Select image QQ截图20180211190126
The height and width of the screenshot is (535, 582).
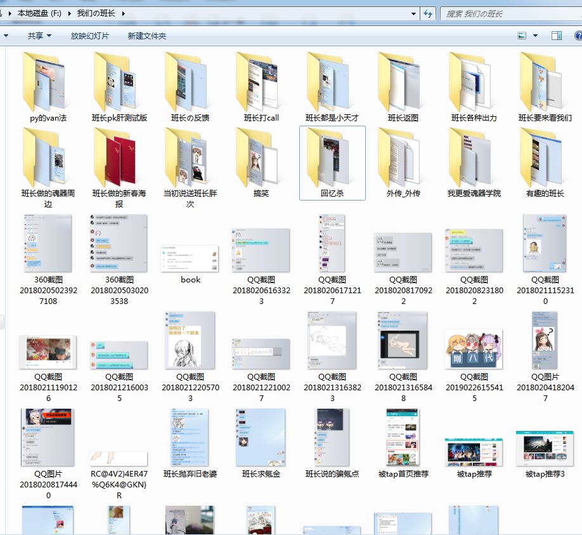point(48,368)
